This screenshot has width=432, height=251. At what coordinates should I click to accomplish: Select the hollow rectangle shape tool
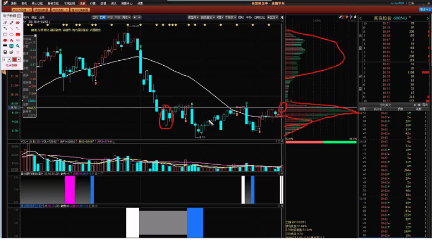pos(5,35)
